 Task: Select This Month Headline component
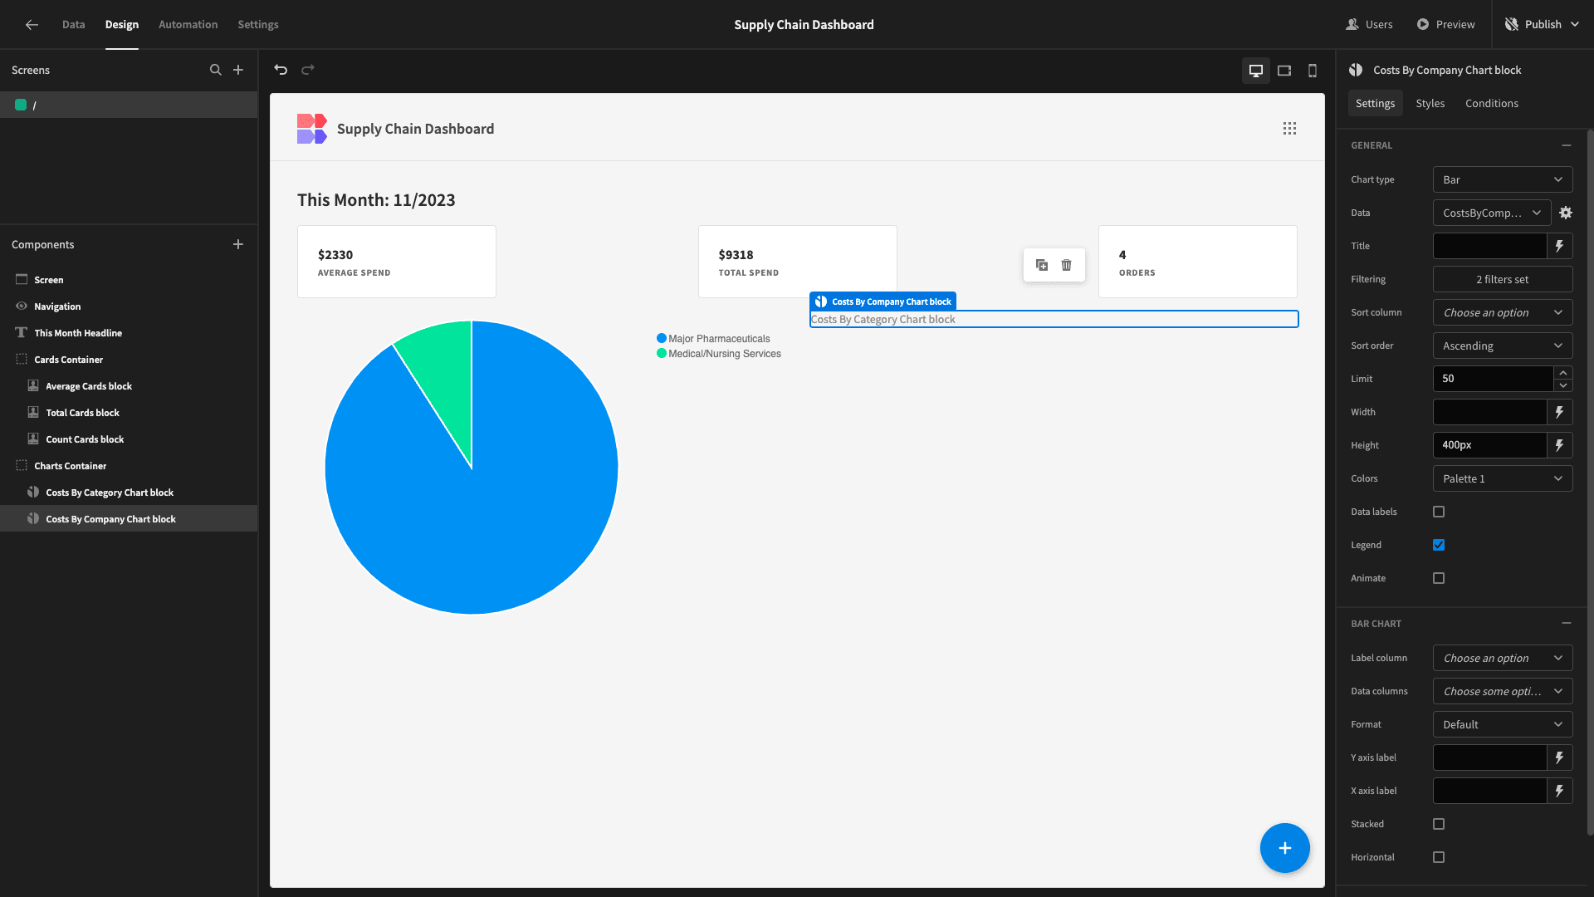pos(129,333)
